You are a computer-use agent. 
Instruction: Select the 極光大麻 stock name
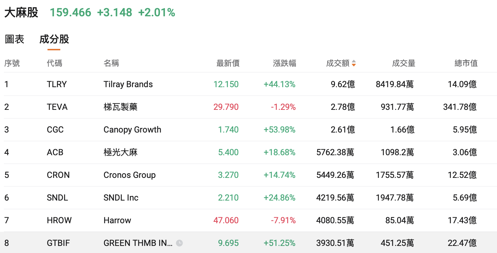pyautogui.click(x=121, y=152)
